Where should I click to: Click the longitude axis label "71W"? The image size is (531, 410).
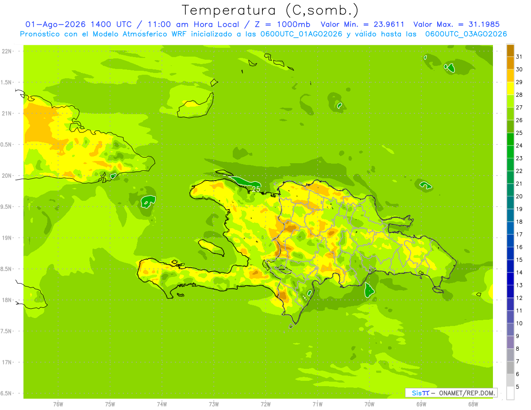pos(317,404)
